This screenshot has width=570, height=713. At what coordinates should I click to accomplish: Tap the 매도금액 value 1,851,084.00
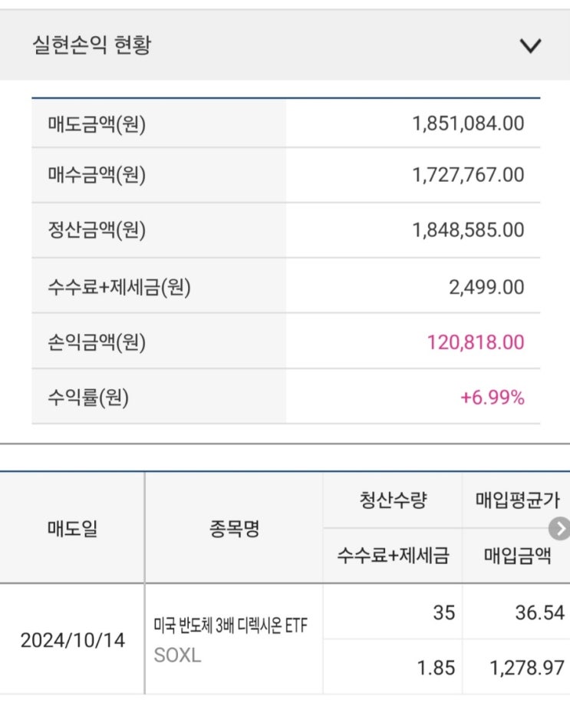[x=468, y=124]
